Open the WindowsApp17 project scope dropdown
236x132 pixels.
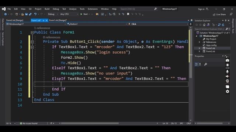[x=36, y=24]
